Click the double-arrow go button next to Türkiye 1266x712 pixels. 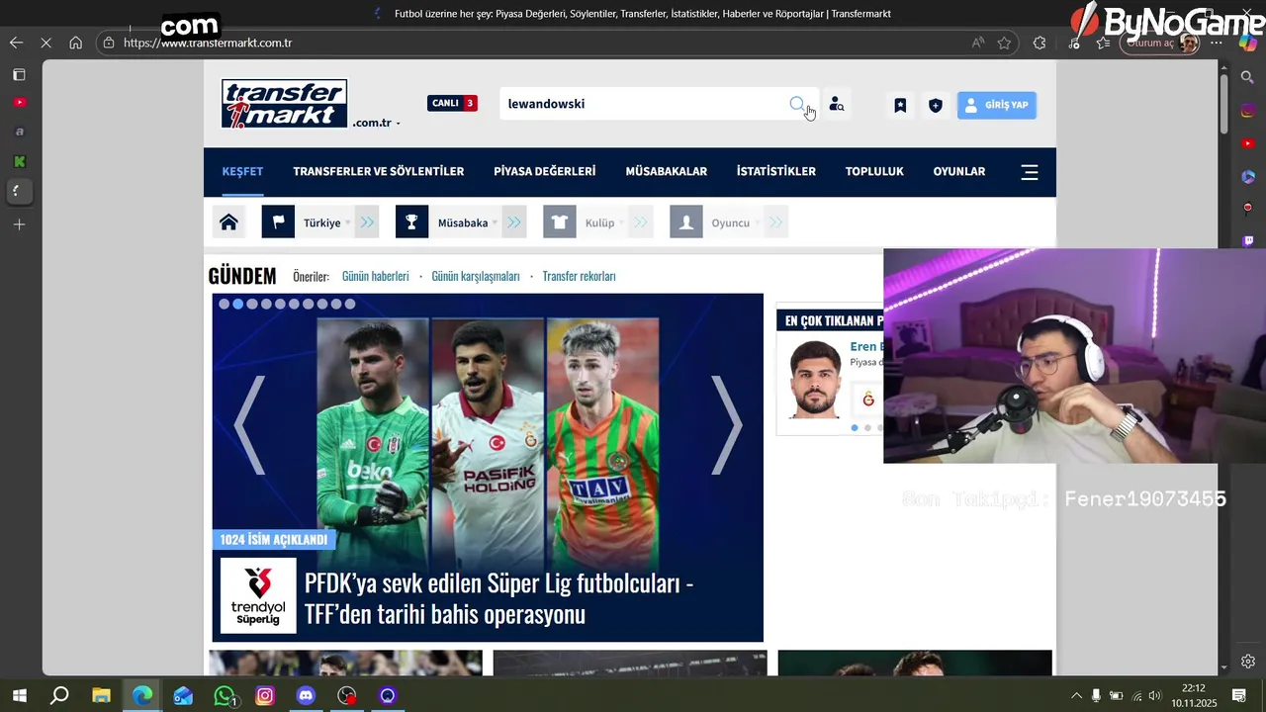pyautogui.click(x=367, y=222)
